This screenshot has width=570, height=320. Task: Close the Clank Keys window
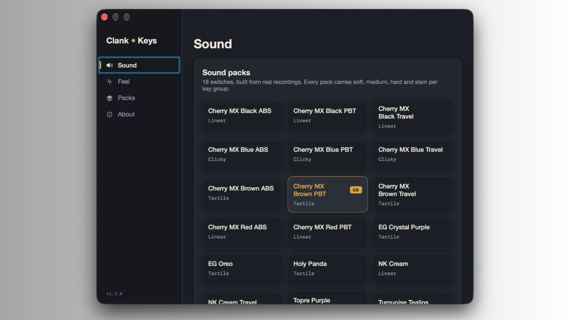point(104,17)
